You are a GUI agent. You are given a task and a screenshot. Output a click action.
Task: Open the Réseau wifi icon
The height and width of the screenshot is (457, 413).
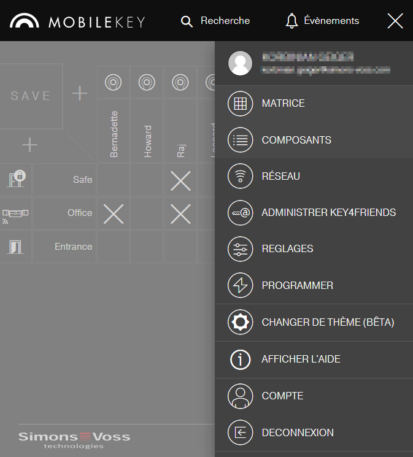click(240, 177)
